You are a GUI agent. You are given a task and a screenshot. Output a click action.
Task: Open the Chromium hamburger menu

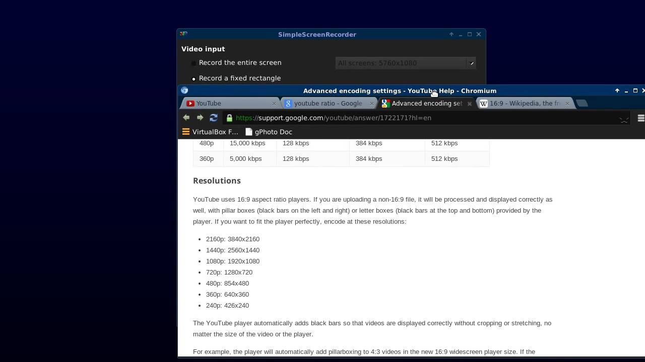click(x=641, y=118)
